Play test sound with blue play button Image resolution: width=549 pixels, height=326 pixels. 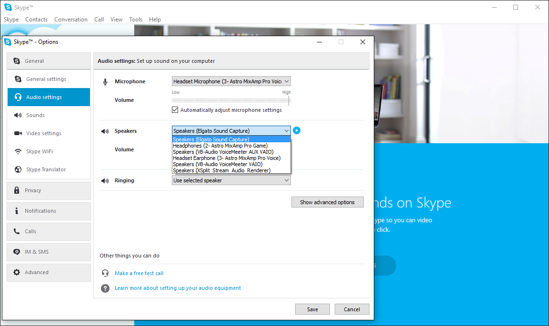297,130
